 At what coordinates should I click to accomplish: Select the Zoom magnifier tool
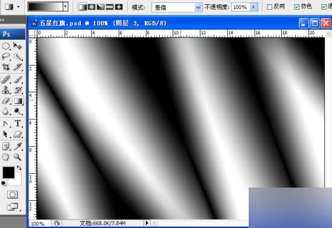click(18, 157)
